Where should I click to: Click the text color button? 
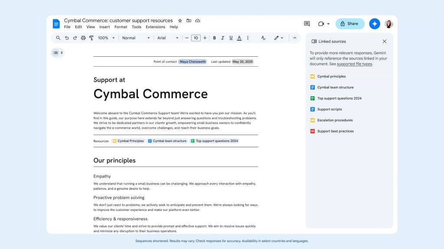(x=239, y=38)
